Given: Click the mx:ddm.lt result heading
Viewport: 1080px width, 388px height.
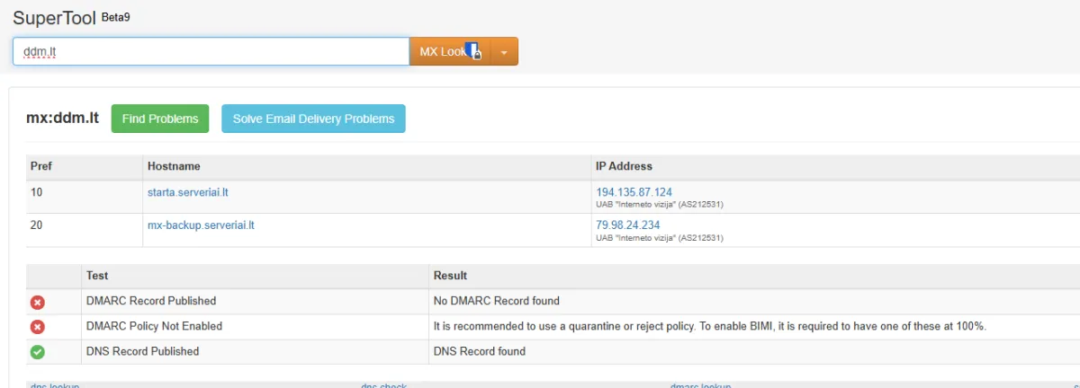Looking at the screenshot, I should tap(63, 119).
